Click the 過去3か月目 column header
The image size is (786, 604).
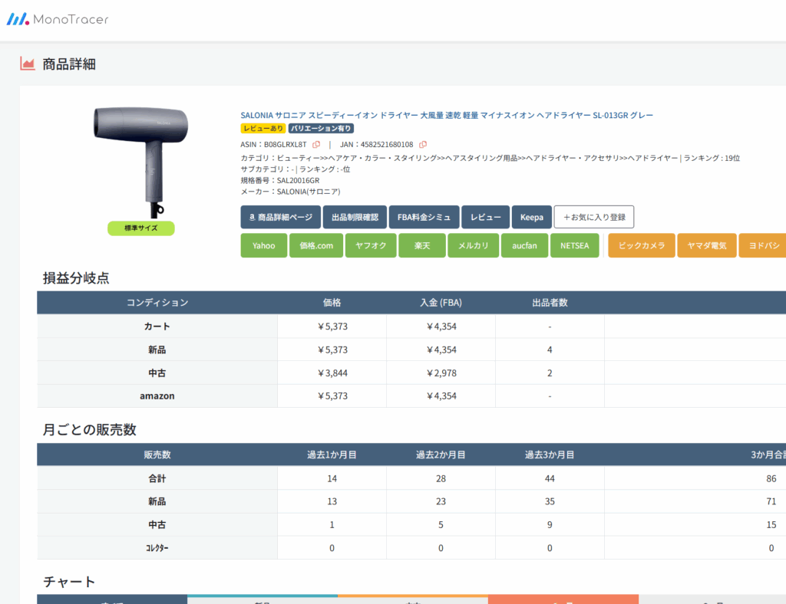pyautogui.click(x=550, y=455)
